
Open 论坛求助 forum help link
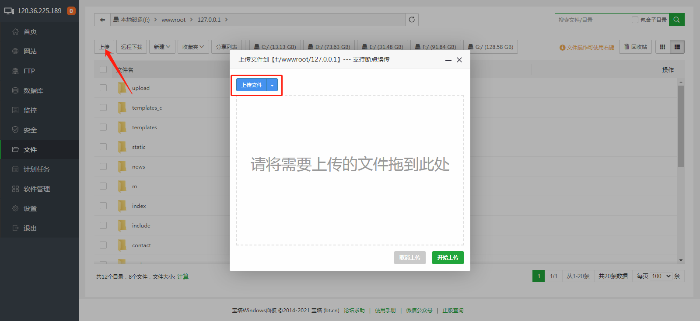tap(354, 311)
